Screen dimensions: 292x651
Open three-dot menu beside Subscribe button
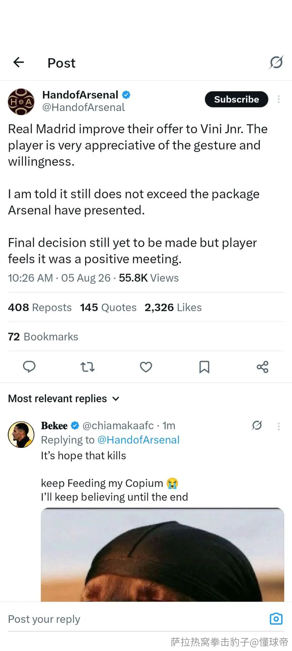pos(278,99)
